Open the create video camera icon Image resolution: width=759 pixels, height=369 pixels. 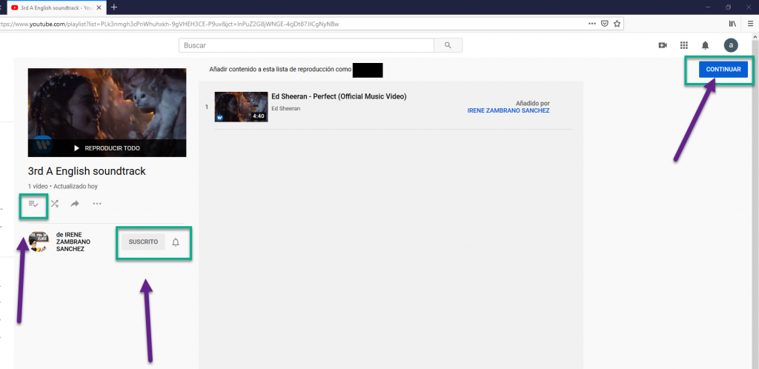[663, 45]
